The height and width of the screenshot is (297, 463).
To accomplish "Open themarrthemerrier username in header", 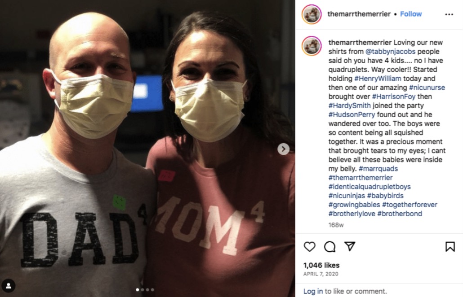I will [359, 14].
